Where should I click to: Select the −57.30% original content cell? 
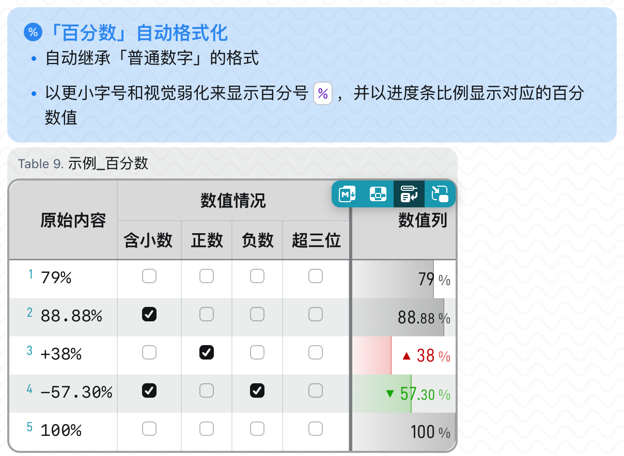click(x=64, y=393)
